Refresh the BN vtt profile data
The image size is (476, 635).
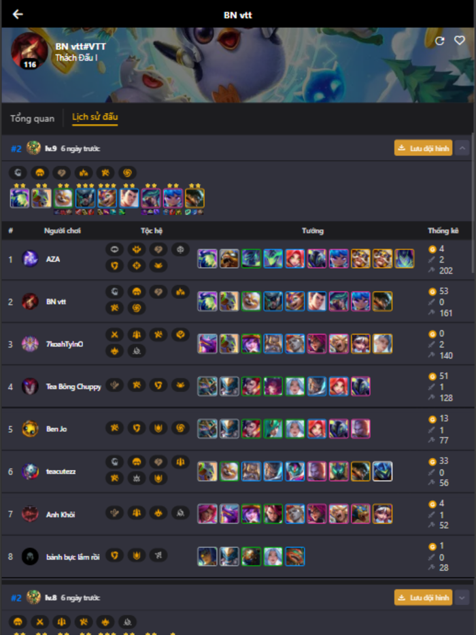[439, 41]
